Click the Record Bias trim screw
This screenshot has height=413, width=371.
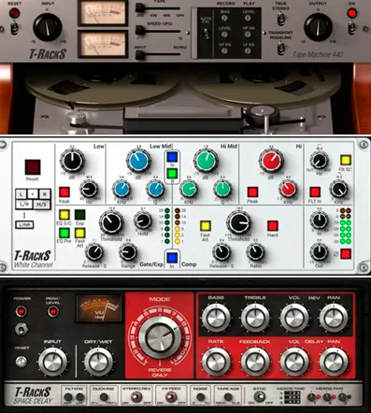pyautogui.click(x=224, y=18)
